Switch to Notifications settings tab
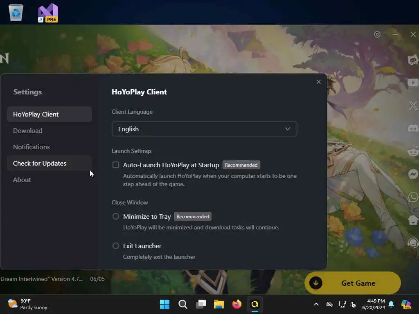The image size is (419, 314). pyautogui.click(x=50, y=147)
